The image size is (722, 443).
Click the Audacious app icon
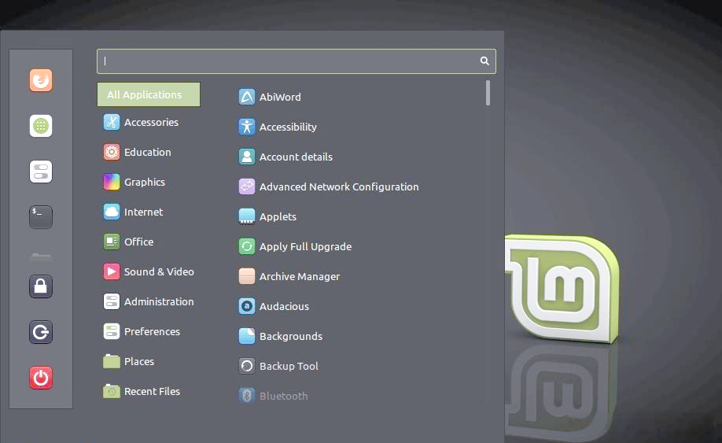click(x=247, y=306)
